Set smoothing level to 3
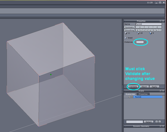This screenshot has width=167, height=132. (147, 30)
